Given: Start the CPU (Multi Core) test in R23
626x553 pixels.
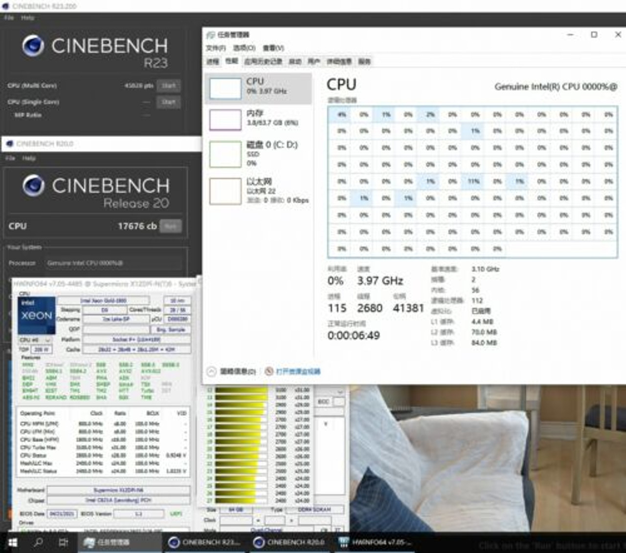Looking at the screenshot, I should 169,85.
